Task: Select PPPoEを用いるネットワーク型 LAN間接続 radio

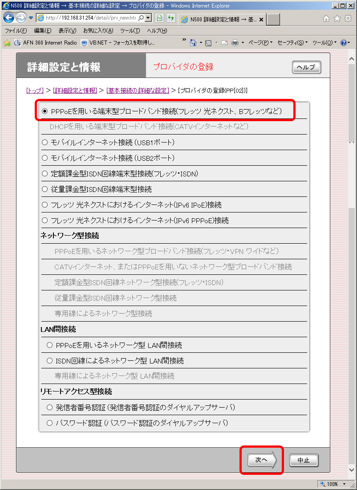Action: 49,345
